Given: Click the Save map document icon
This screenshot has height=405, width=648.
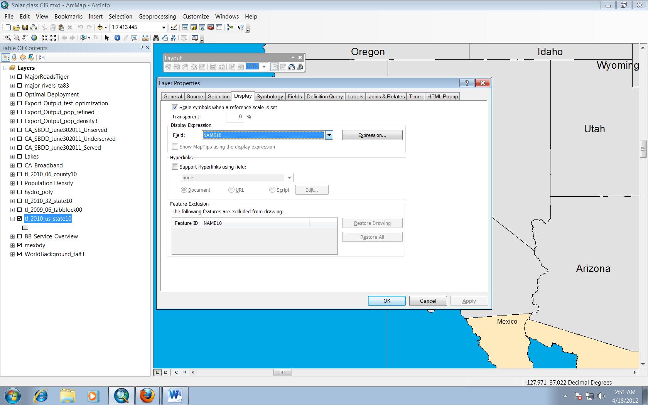Looking at the screenshot, I should (x=25, y=27).
